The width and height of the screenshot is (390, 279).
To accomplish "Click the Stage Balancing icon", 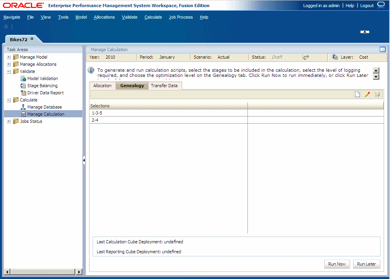I will pos(23,86).
